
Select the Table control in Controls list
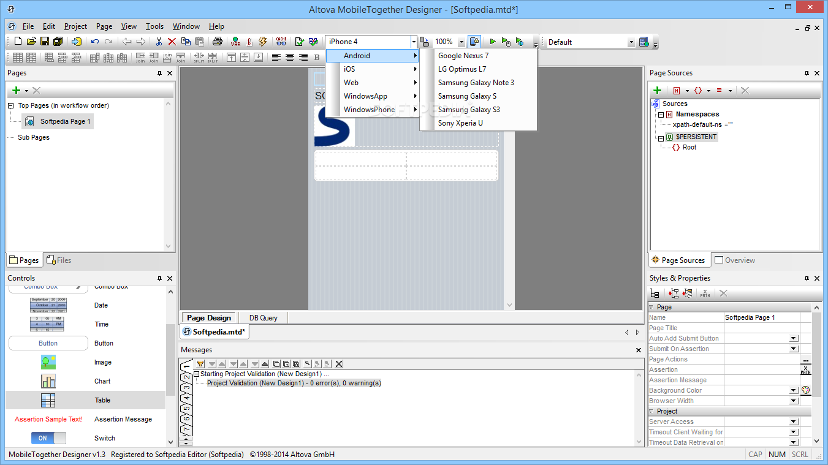tap(86, 400)
